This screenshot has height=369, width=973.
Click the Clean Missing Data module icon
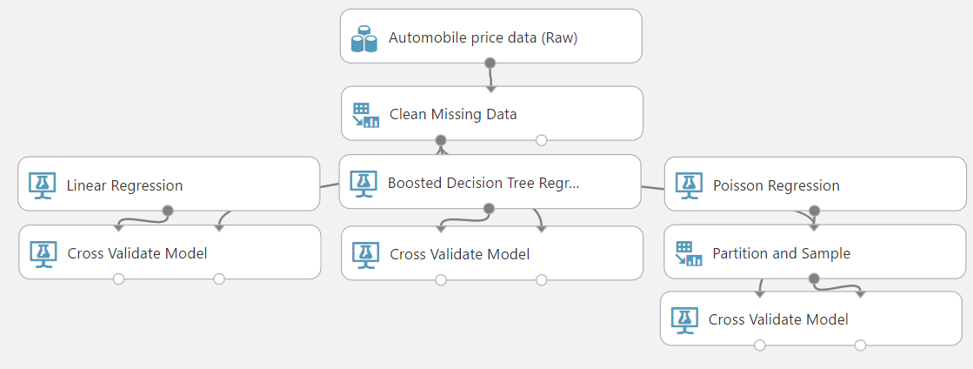coord(365,114)
